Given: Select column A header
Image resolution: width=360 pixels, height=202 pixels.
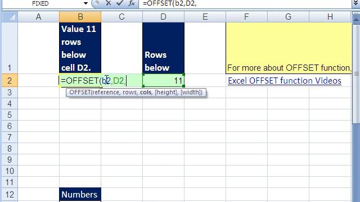Looking at the screenshot, I should pyautogui.click(x=39, y=17).
